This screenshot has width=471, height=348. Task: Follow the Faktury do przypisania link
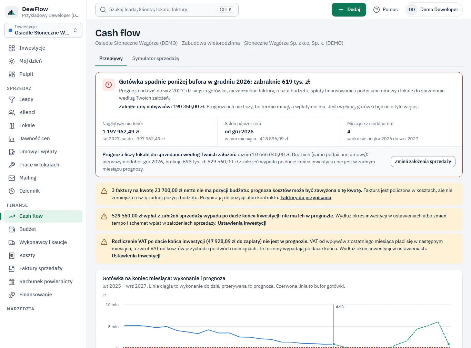click(x=306, y=197)
